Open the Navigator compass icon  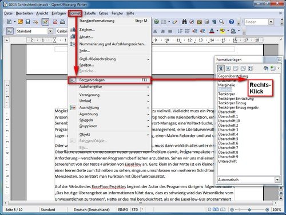(192, 22)
